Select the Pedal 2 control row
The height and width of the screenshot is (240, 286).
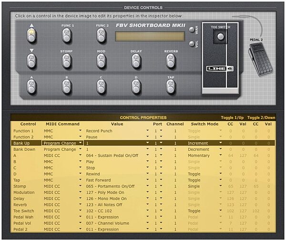143,230
